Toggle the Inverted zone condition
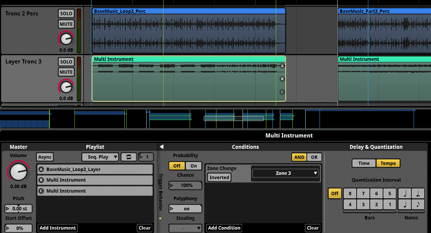Screen dimensions: 431x233 coord(219,177)
